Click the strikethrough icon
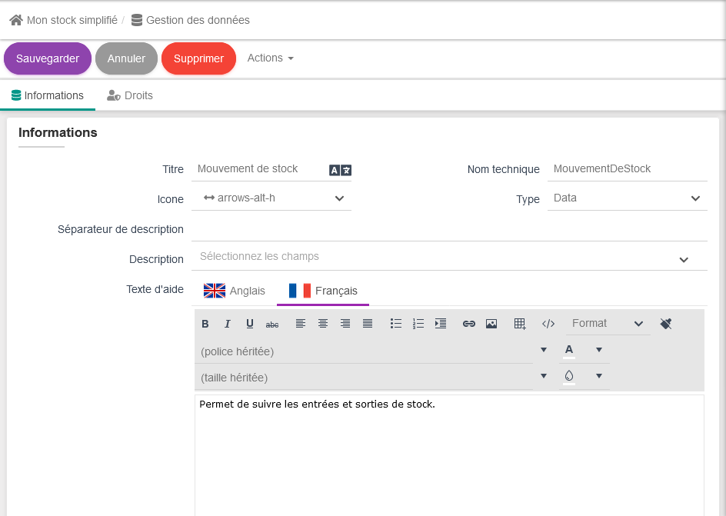Image resolution: width=726 pixels, height=516 pixels. (x=272, y=324)
